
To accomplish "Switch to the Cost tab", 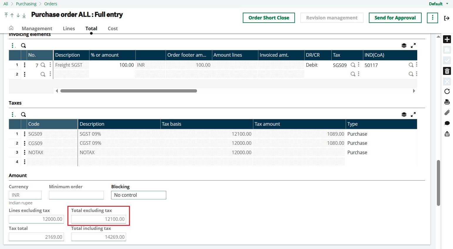I will click(113, 28).
